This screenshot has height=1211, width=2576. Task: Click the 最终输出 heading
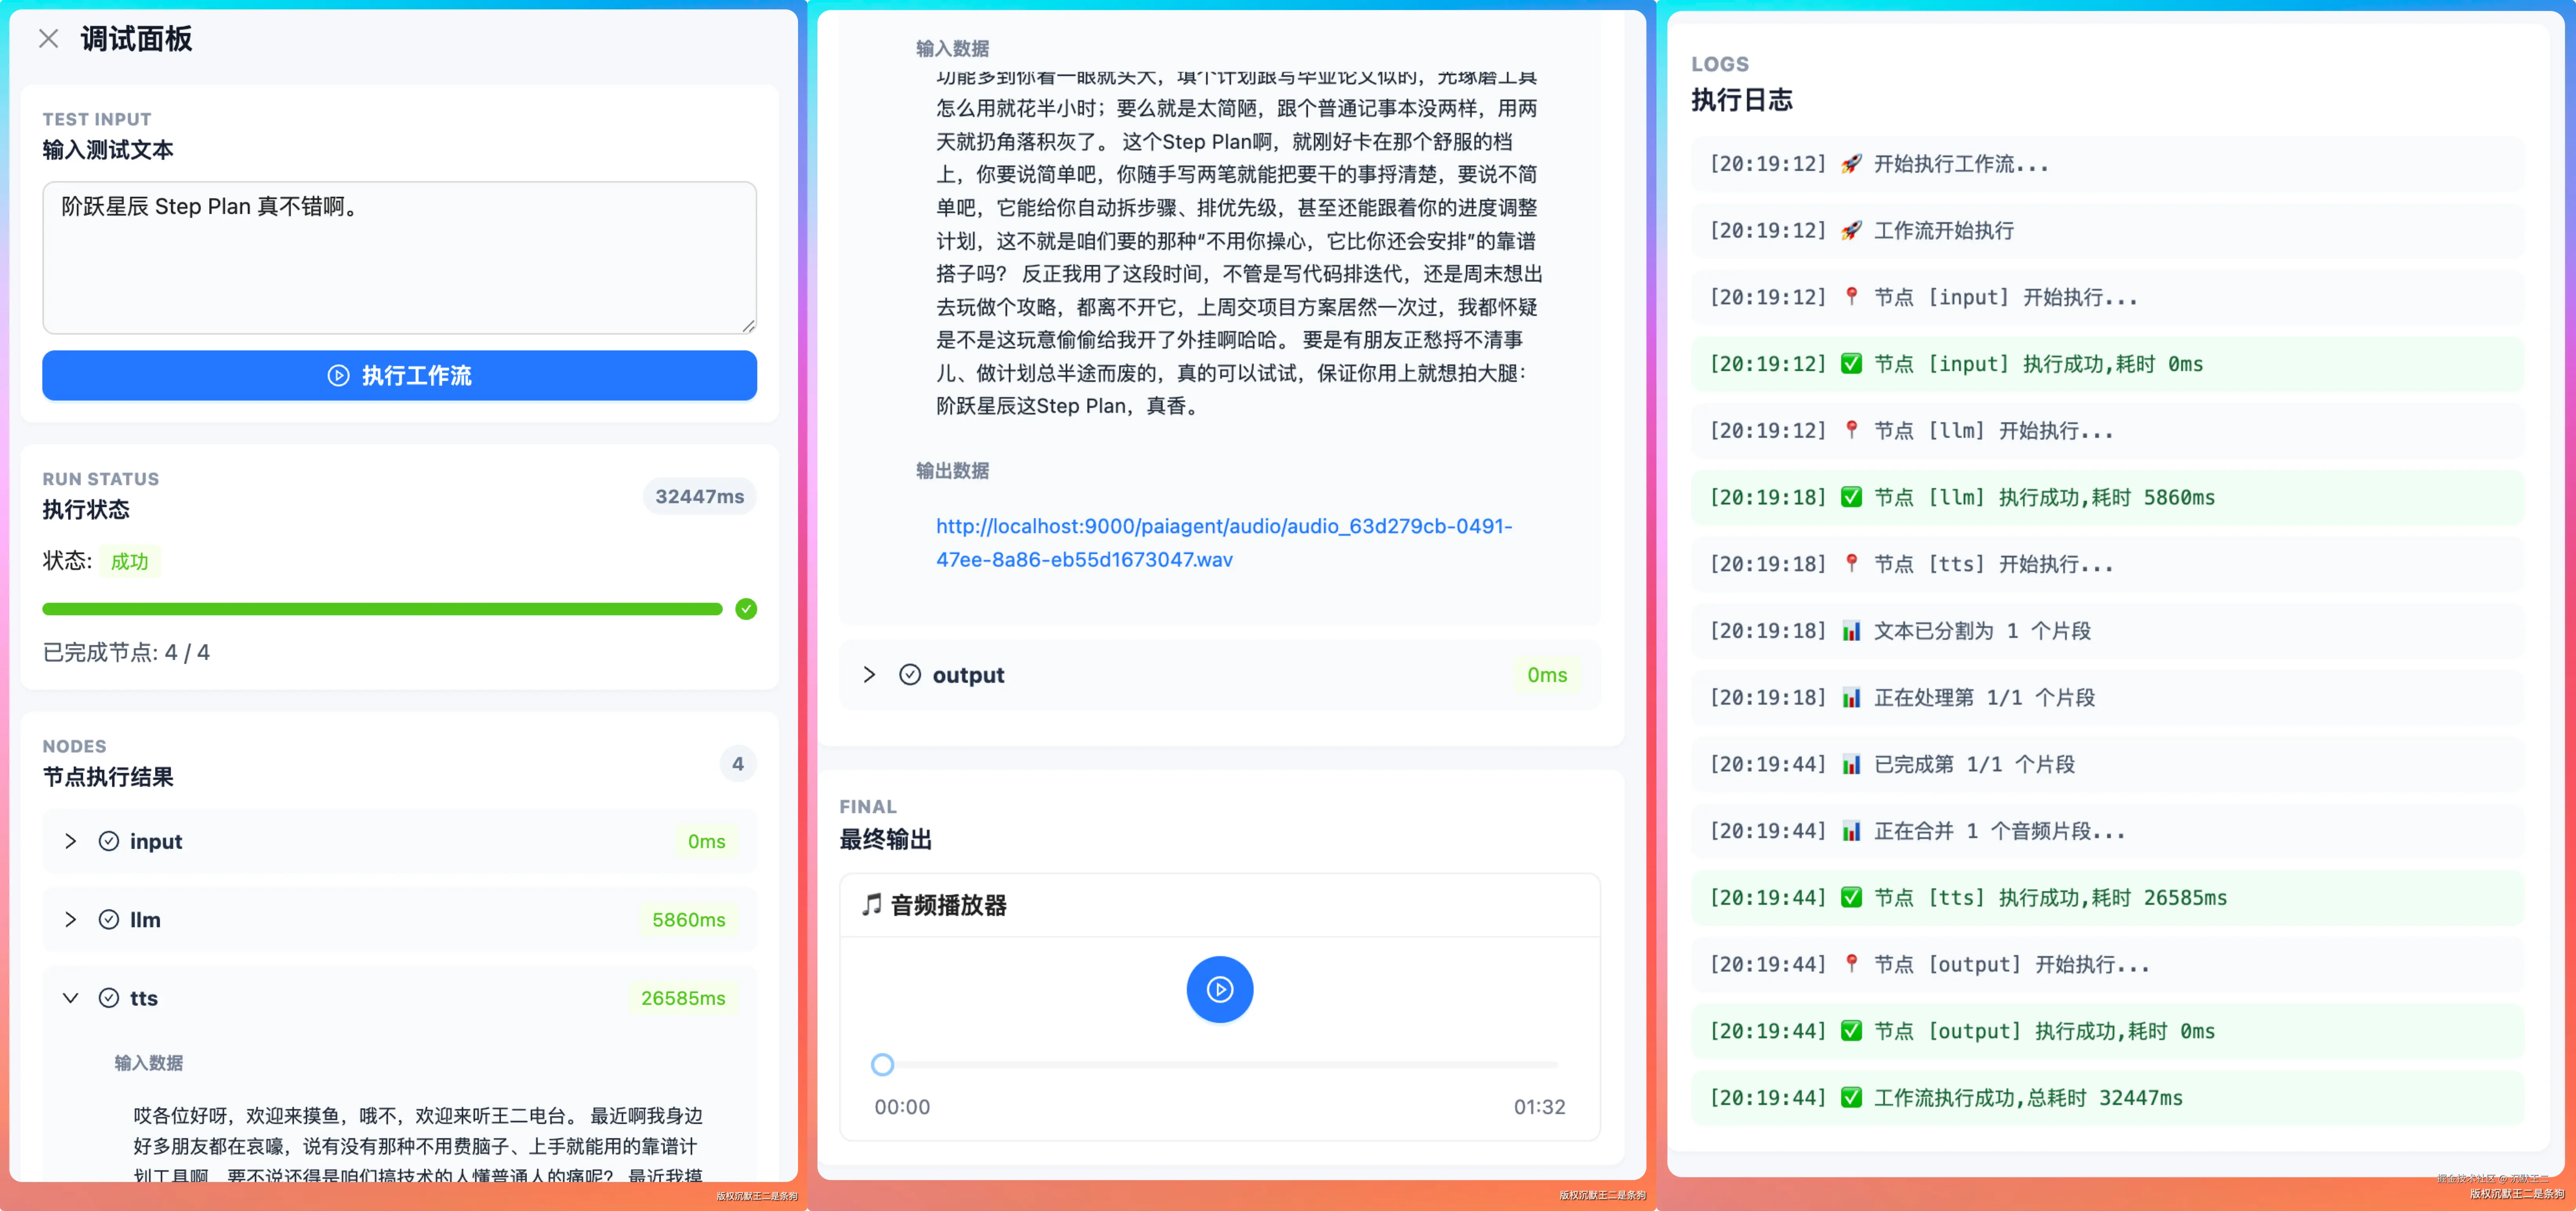(885, 839)
